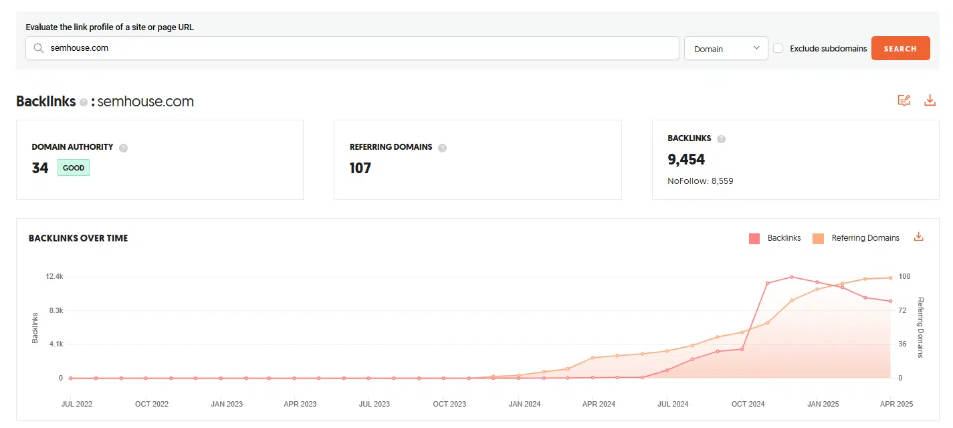
Task: Click the JAN 2024 axis label
Action: (x=524, y=404)
